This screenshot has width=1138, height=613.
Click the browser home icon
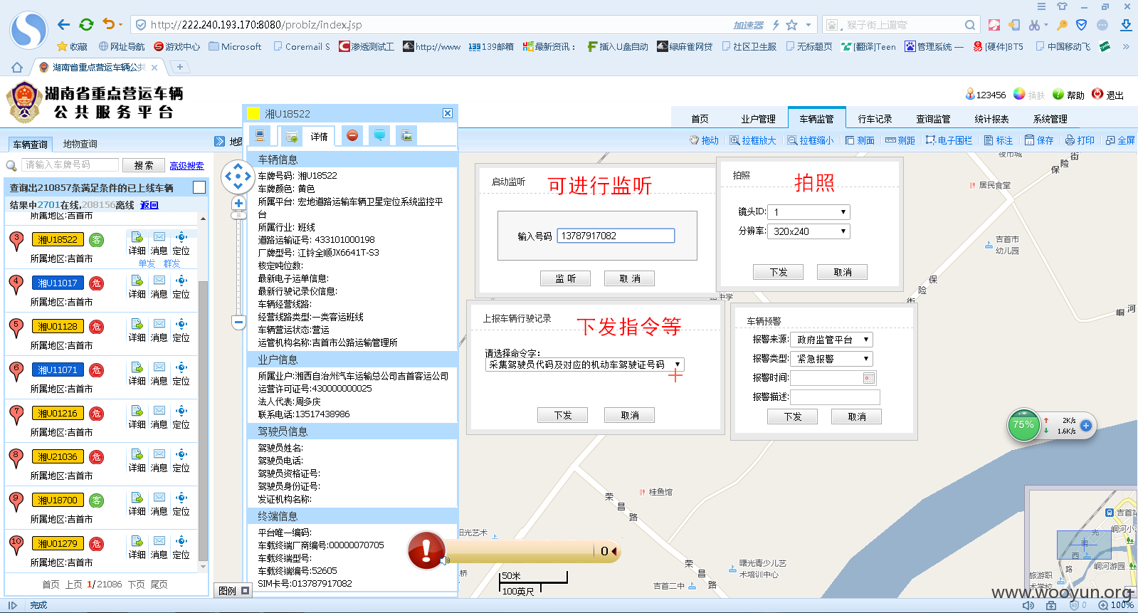17,68
